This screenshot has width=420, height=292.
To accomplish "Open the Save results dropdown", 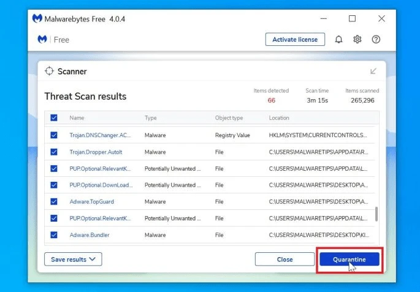I will tap(73, 259).
